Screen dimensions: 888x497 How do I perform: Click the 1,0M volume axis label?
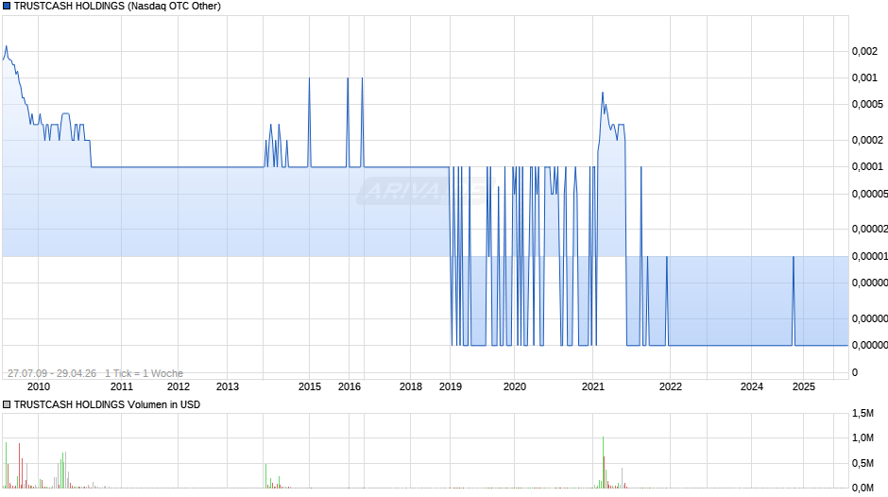coord(863,437)
